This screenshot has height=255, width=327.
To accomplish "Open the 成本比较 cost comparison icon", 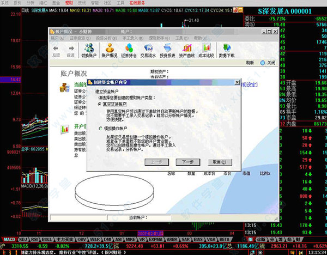I will click(206, 50).
